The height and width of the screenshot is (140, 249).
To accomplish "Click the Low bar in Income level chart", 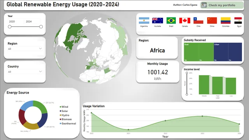I will [231, 86].
